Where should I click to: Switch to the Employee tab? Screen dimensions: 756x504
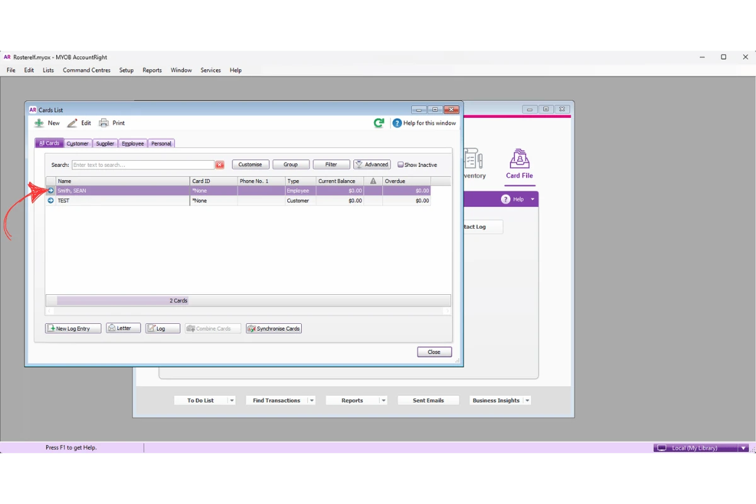click(x=133, y=144)
